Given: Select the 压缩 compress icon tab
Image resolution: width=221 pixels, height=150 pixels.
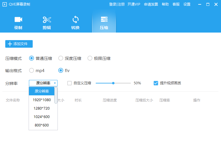Looking at the screenshot, I should [104, 20].
